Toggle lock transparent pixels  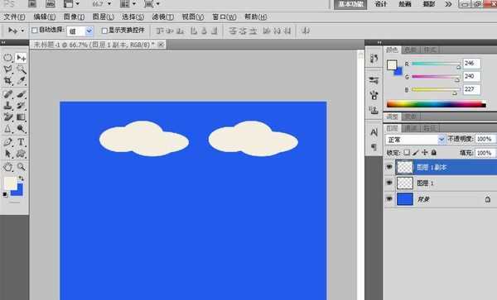tap(407, 153)
